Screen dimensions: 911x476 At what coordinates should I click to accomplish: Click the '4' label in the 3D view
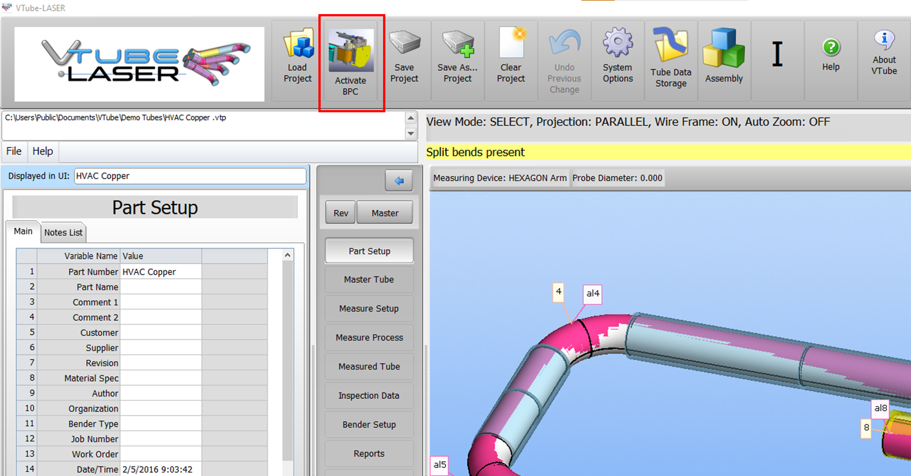[x=559, y=291]
